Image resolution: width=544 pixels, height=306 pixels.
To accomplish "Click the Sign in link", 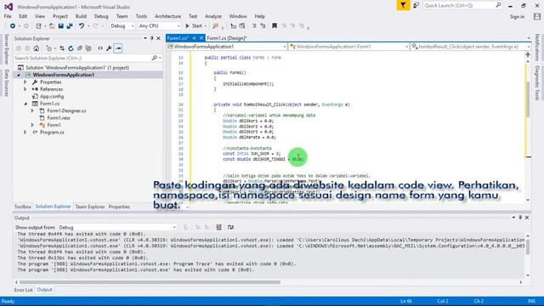I will point(517,17).
